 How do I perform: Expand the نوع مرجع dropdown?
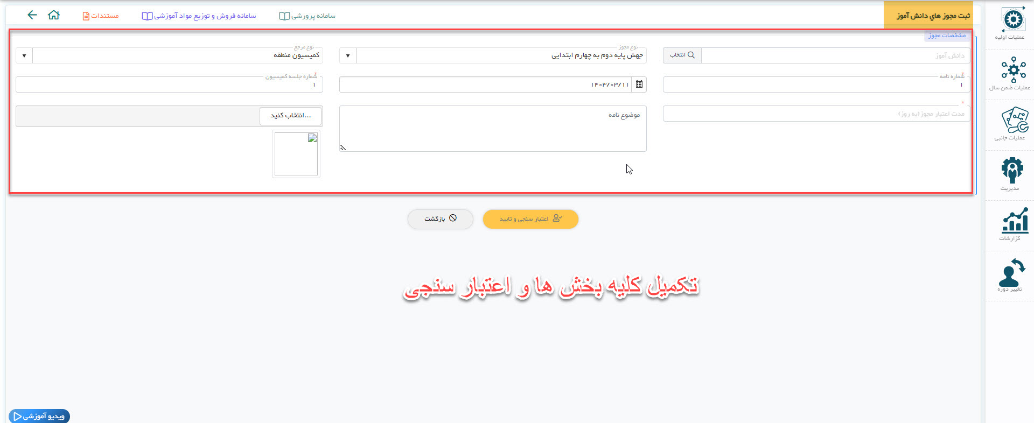pyautogui.click(x=24, y=55)
